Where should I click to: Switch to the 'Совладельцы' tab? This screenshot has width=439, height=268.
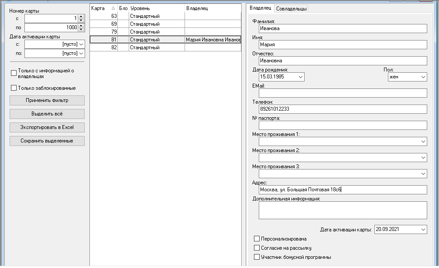(291, 9)
